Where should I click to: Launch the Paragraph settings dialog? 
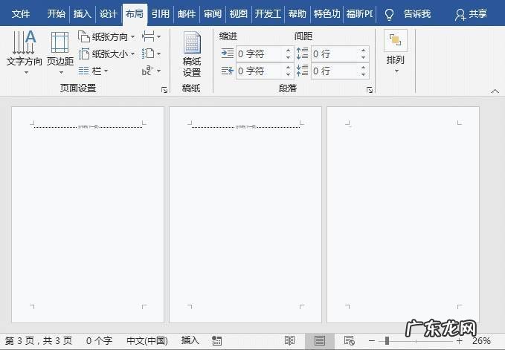[370, 90]
